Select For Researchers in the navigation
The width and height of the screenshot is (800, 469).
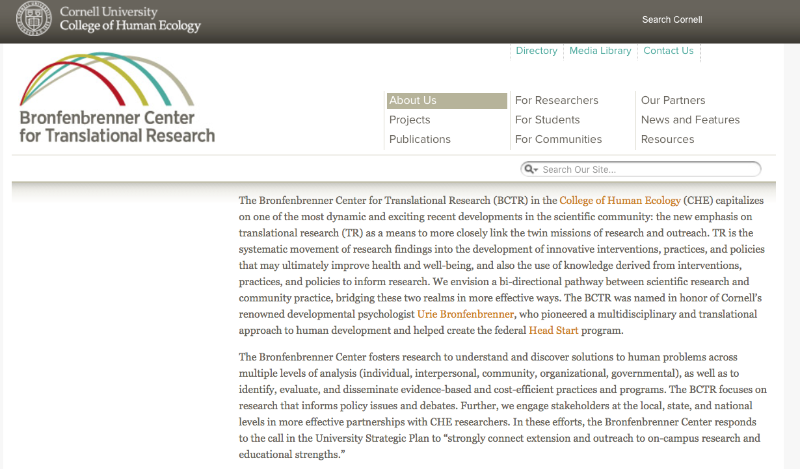click(556, 101)
